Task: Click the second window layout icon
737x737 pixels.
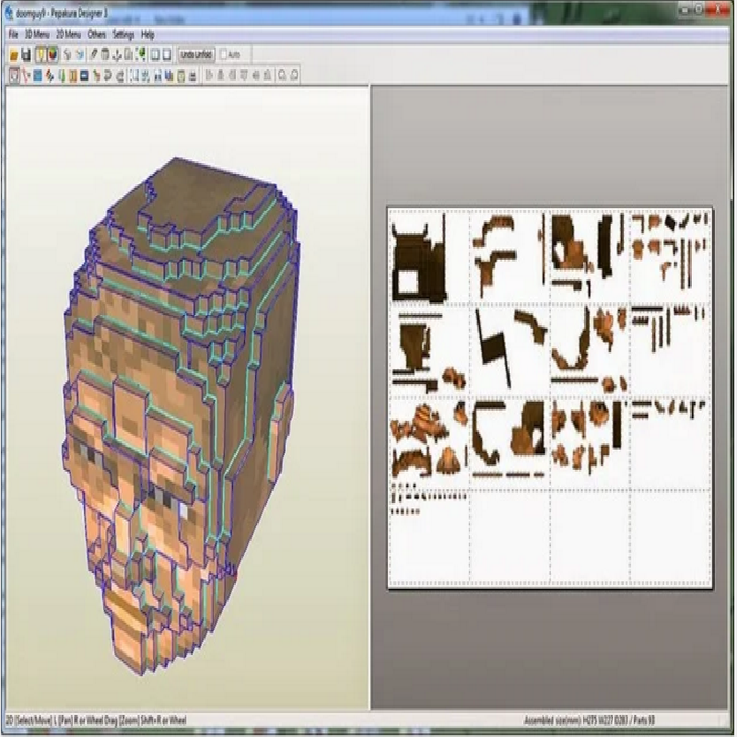Action: pyautogui.click(x=167, y=55)
